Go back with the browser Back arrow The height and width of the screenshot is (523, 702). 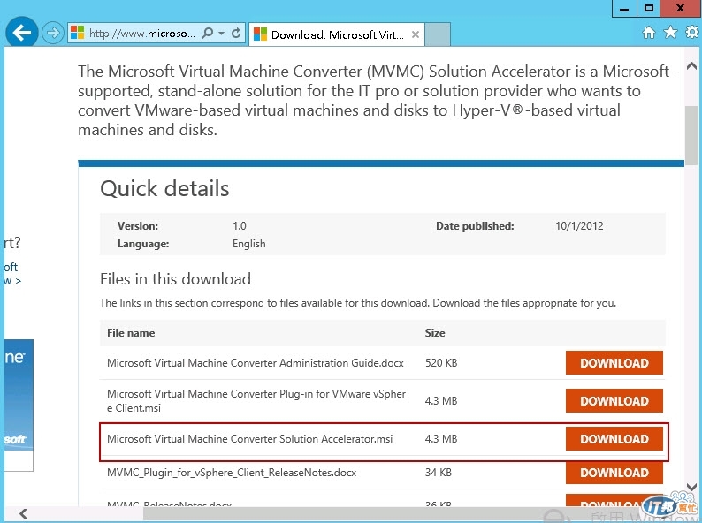click(x=21, y=32)
